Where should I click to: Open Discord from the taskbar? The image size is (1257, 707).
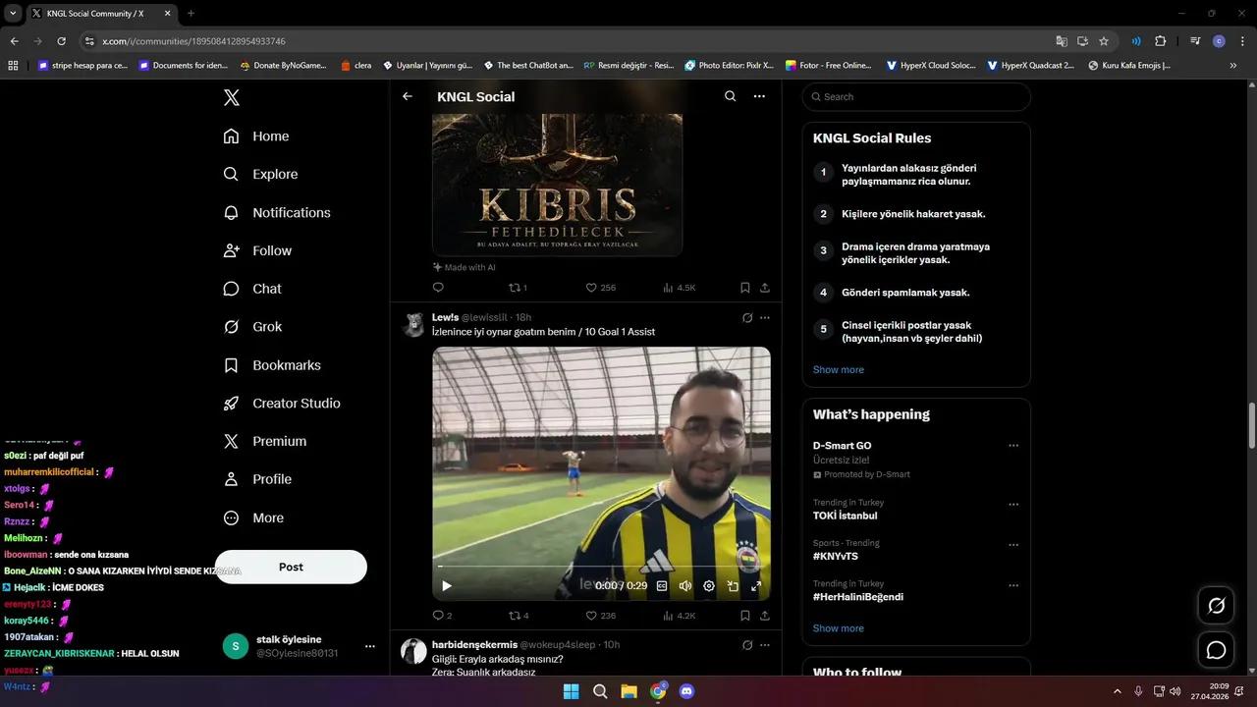click(x=686, y=691)
